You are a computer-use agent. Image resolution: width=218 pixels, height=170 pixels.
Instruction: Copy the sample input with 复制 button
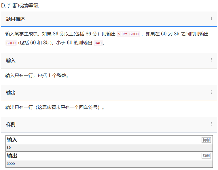[x=206, y=140]
